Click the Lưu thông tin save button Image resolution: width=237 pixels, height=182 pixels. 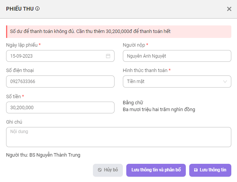click(x=210, y=170)
